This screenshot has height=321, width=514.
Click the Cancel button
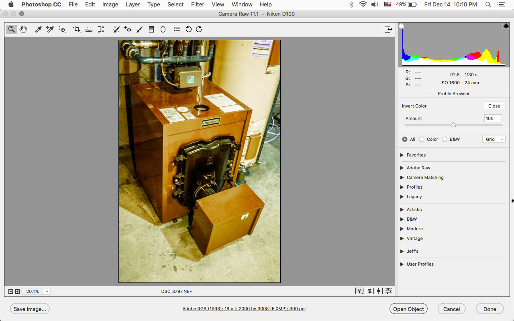(452, 309)
